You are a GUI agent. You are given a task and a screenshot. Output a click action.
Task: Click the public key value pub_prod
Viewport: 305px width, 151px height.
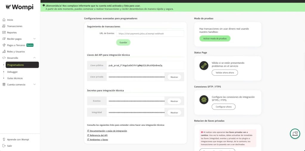click(x=136, y=66)
